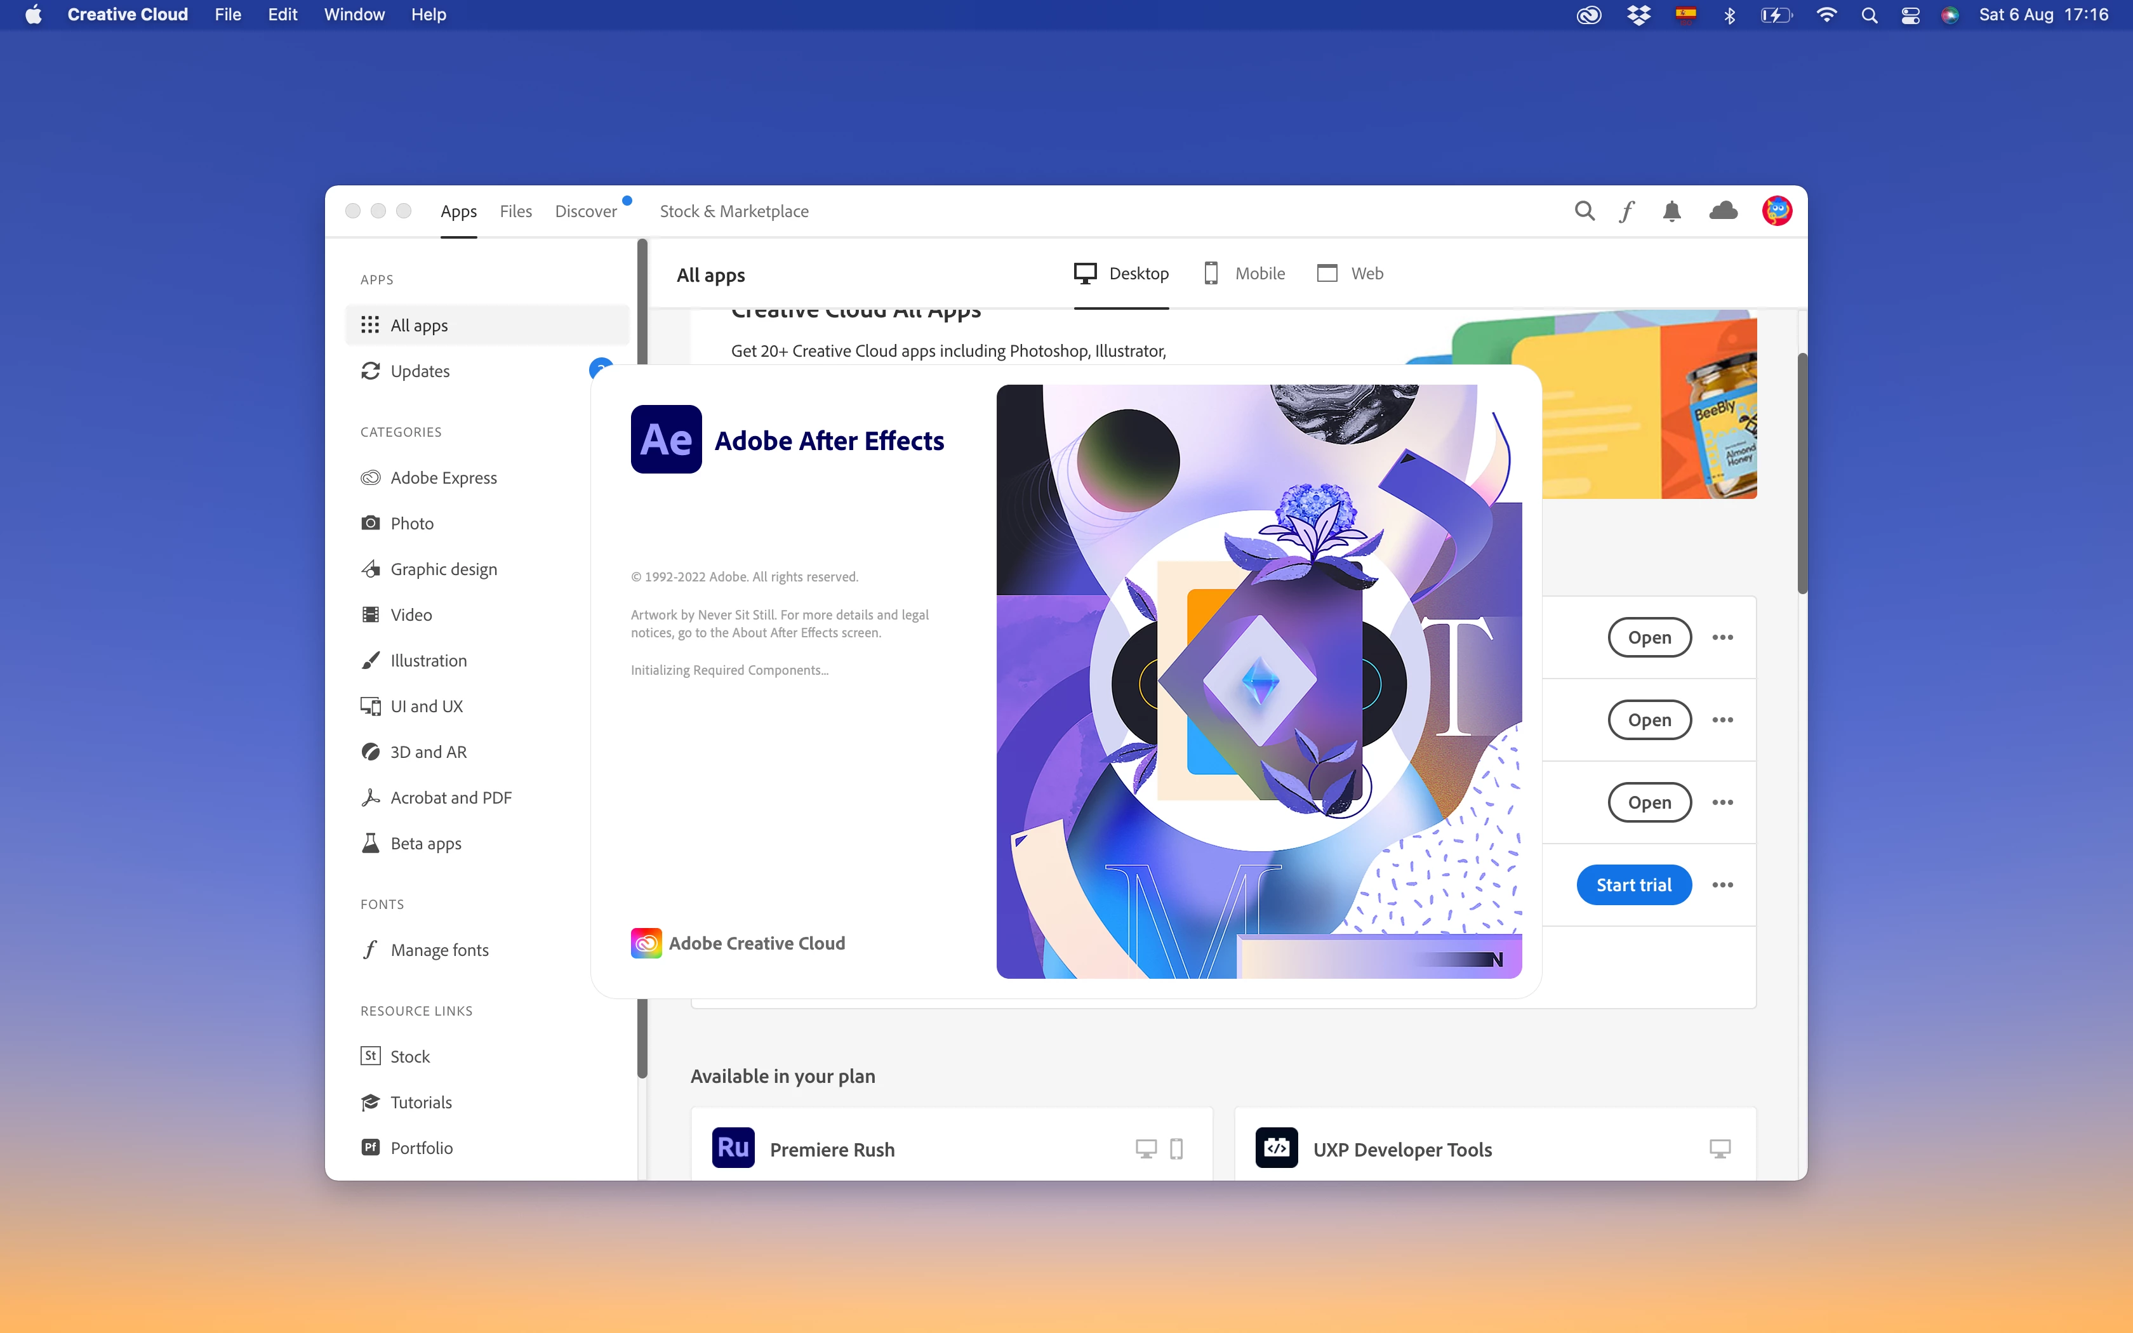2133x1333 pixels.
Task: Toggle the Wi-Fi menu bar icon
Action: pyautogui.click(x=1826, y=15)
